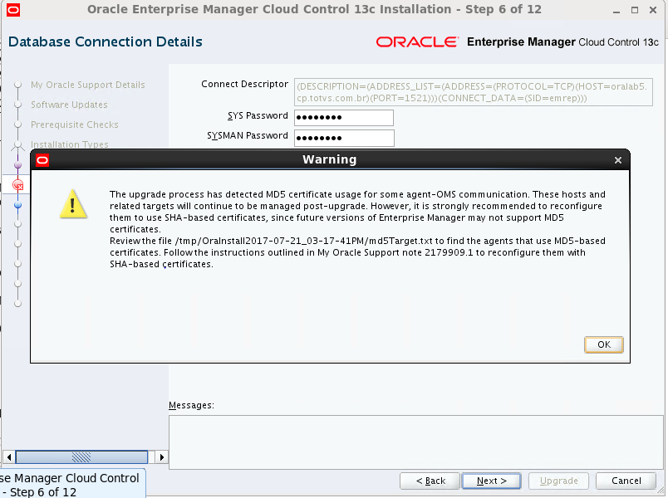Viewport: 668px width, 498px height.
Task: Select Installation Types step
Action: tap(70, 144)
